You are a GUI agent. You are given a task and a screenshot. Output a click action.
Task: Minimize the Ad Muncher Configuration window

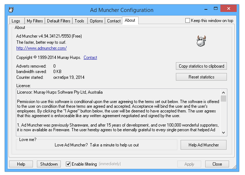point(206,9)
